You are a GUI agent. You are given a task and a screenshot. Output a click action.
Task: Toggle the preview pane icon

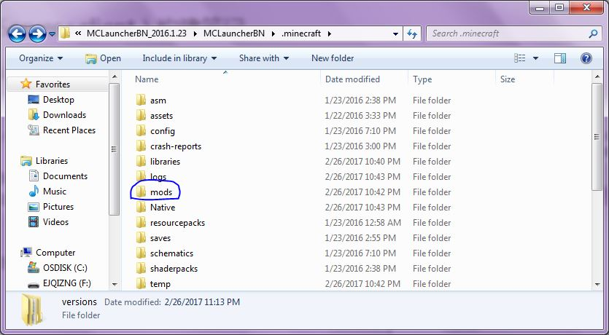[x=560, y=58]
